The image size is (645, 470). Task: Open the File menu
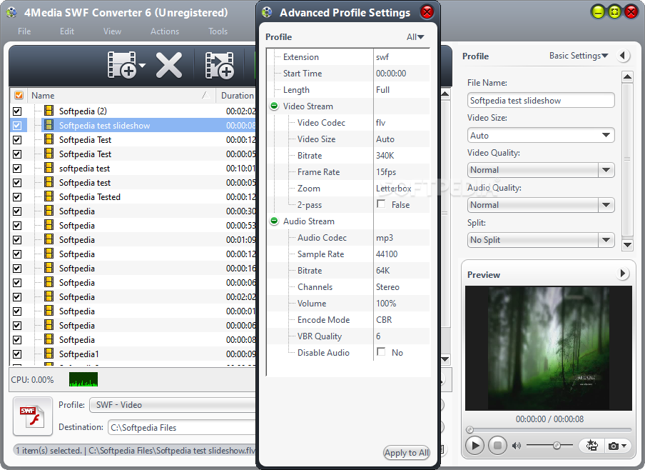pos(24,31)
